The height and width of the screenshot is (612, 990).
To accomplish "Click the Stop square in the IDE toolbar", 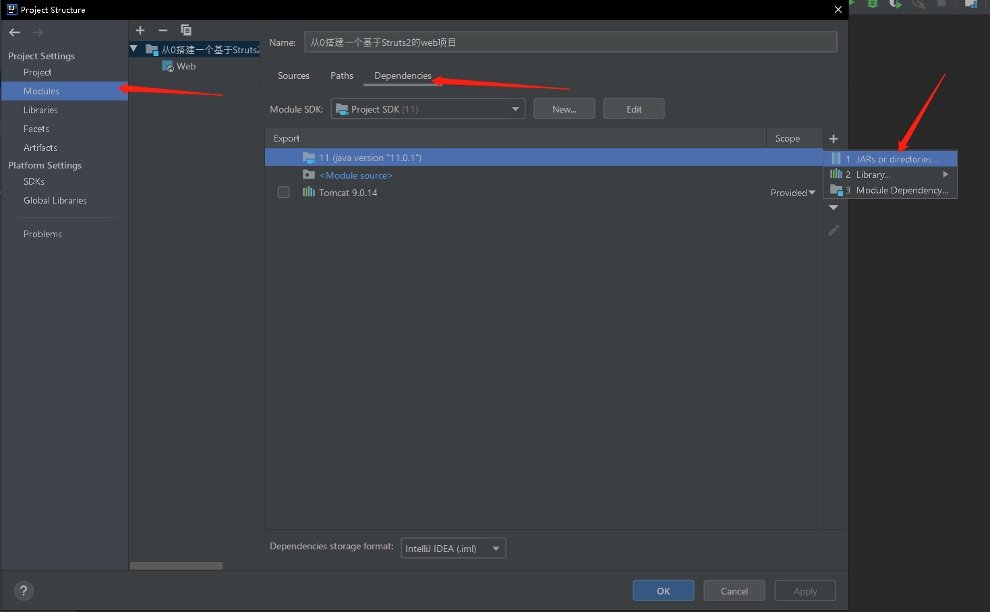I will (941, 3).
